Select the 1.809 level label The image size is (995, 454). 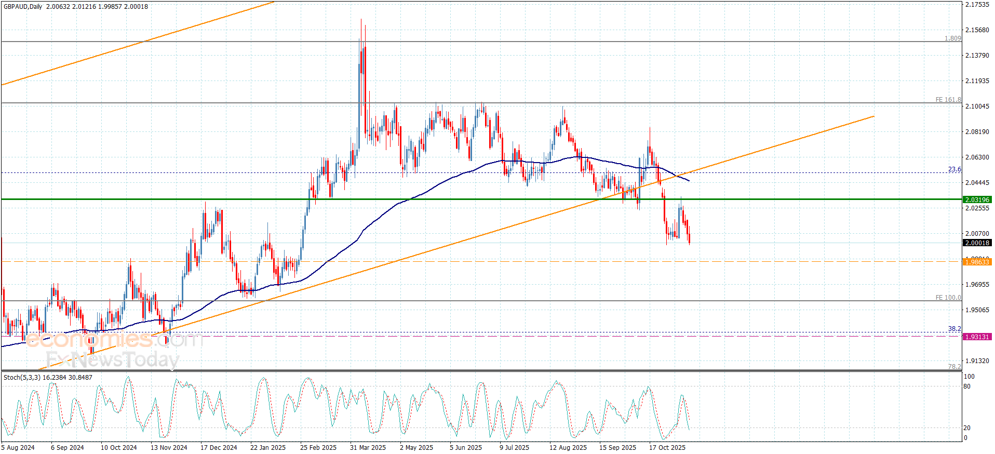(952, 38)
